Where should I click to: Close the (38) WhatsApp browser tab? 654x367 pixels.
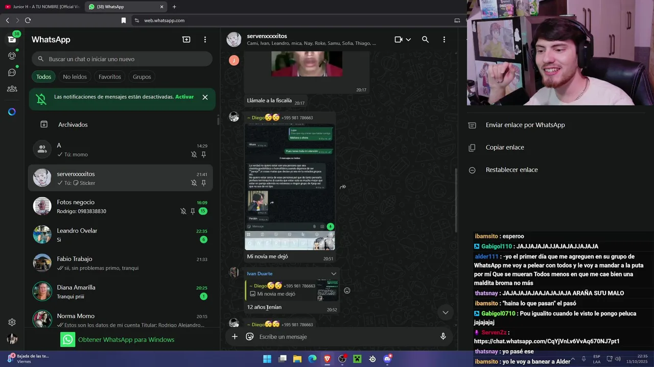pyautogui.click(x=162, y=7)
